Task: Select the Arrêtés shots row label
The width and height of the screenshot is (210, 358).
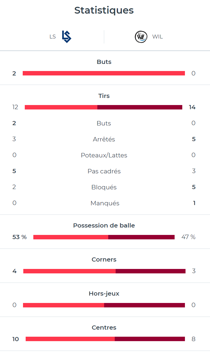Action: (104, 139)
